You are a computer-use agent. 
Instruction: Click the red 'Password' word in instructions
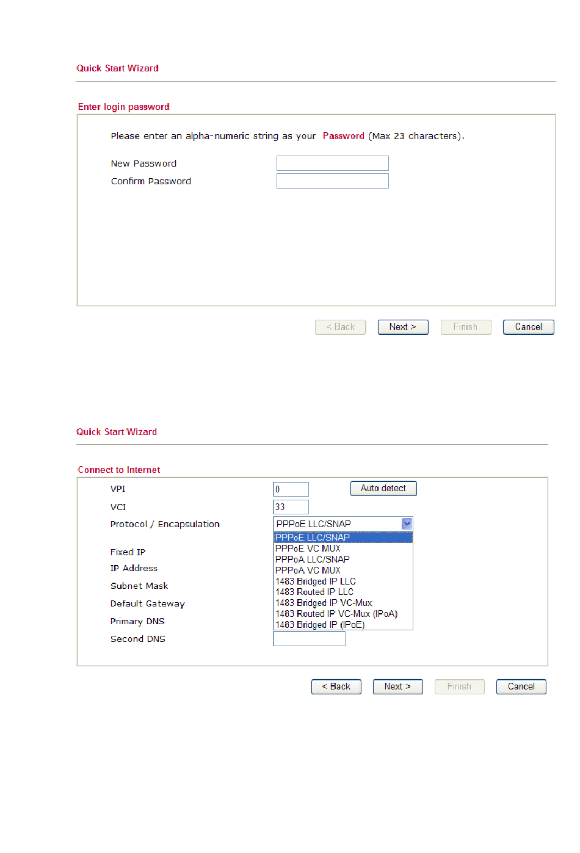pos(344,136)
